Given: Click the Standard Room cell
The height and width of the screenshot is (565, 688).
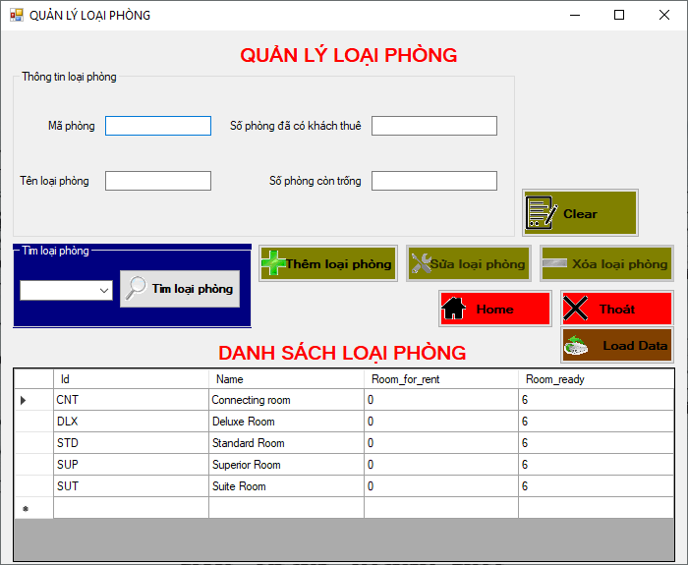Looking at the screenshot, I should coord(287,443).
